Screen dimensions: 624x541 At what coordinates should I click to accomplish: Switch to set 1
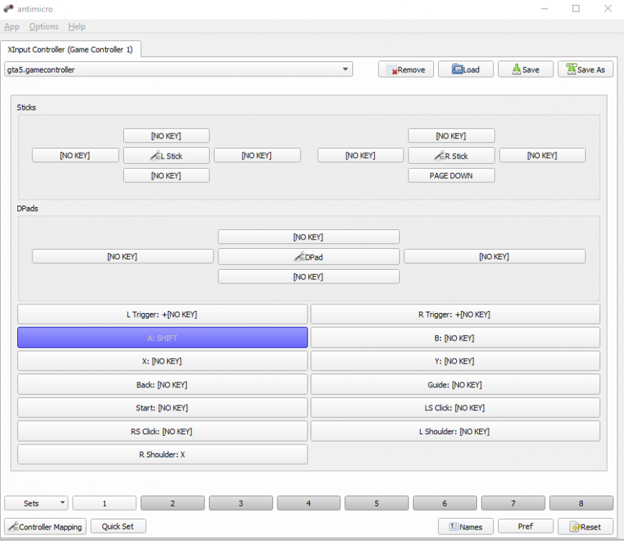pyautogui.click(x=104, y=503)
